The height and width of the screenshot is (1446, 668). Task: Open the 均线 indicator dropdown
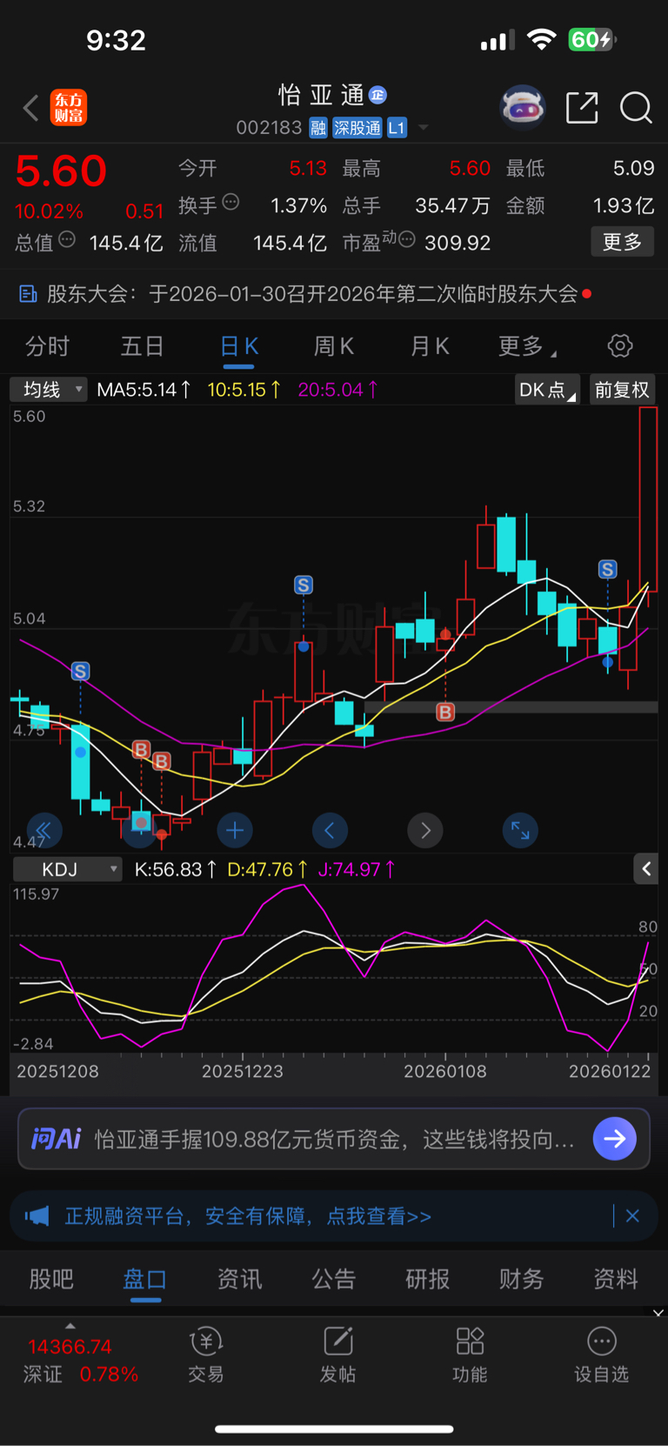[x=49, y=390]
